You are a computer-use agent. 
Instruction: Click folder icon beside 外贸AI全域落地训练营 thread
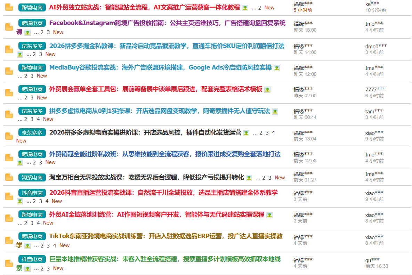coord(9,218)
